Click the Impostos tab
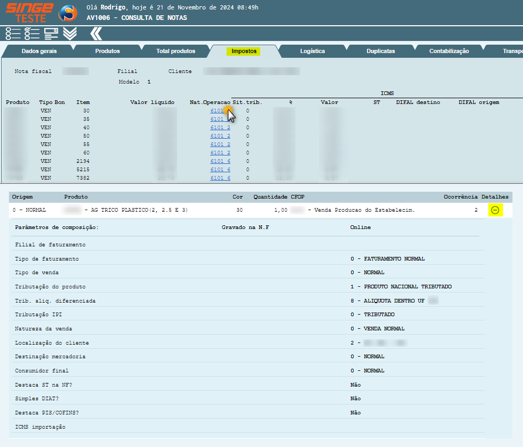The image size is (523, 447). point(244,51)
